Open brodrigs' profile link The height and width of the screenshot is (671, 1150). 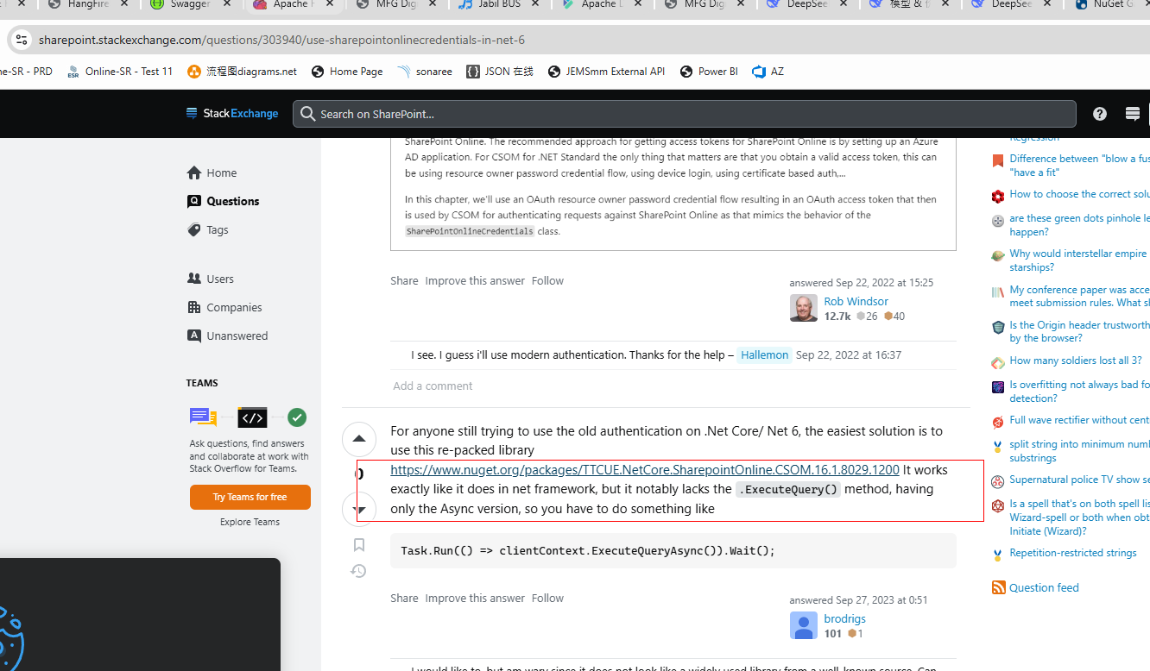(x=844, y=618)
